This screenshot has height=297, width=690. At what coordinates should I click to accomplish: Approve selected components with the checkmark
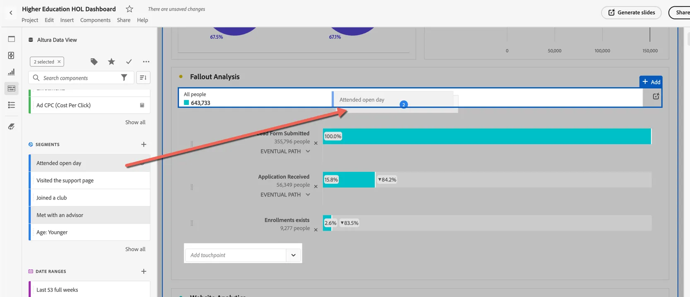[129, 62]
